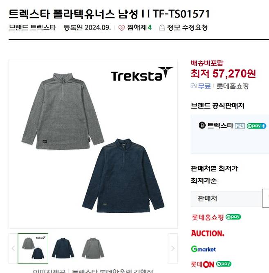Click the Npay badge next to 롯데홈쇼핑
Image resolution: width=269 pixels, height=273 pixels.
tap(233, 217)
